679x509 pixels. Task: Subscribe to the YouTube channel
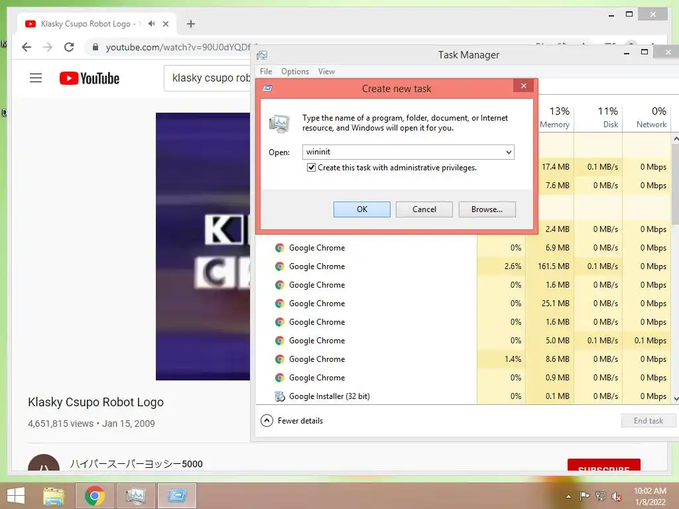(603, 466)
